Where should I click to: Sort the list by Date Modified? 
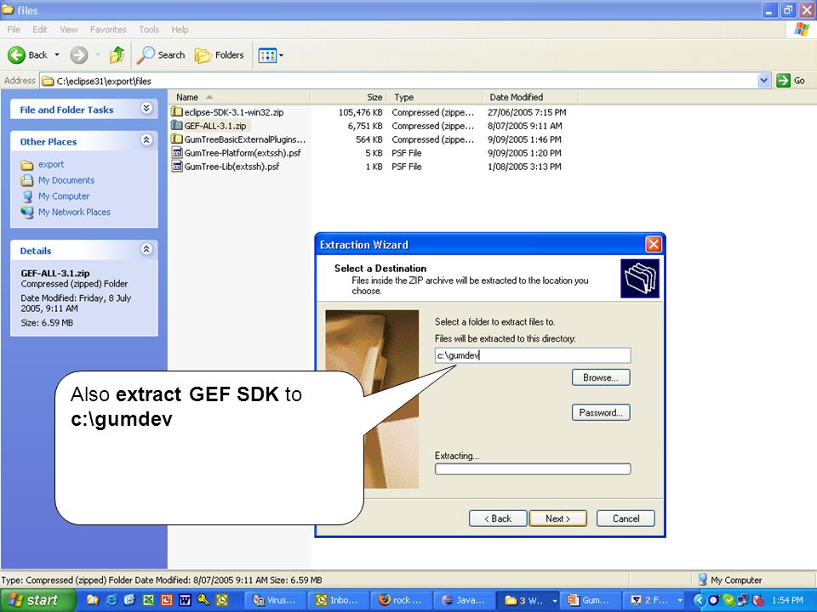click(530, 97)
